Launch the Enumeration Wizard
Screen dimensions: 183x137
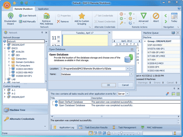(10, 19)
